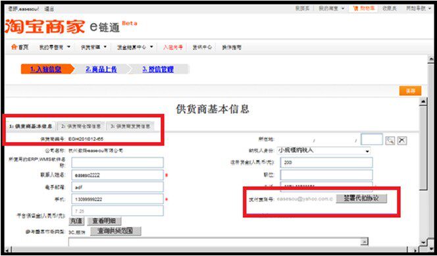Open the shopping cart in top bar
This screenshot has width=437, height=256.
(x=363, y=9)
